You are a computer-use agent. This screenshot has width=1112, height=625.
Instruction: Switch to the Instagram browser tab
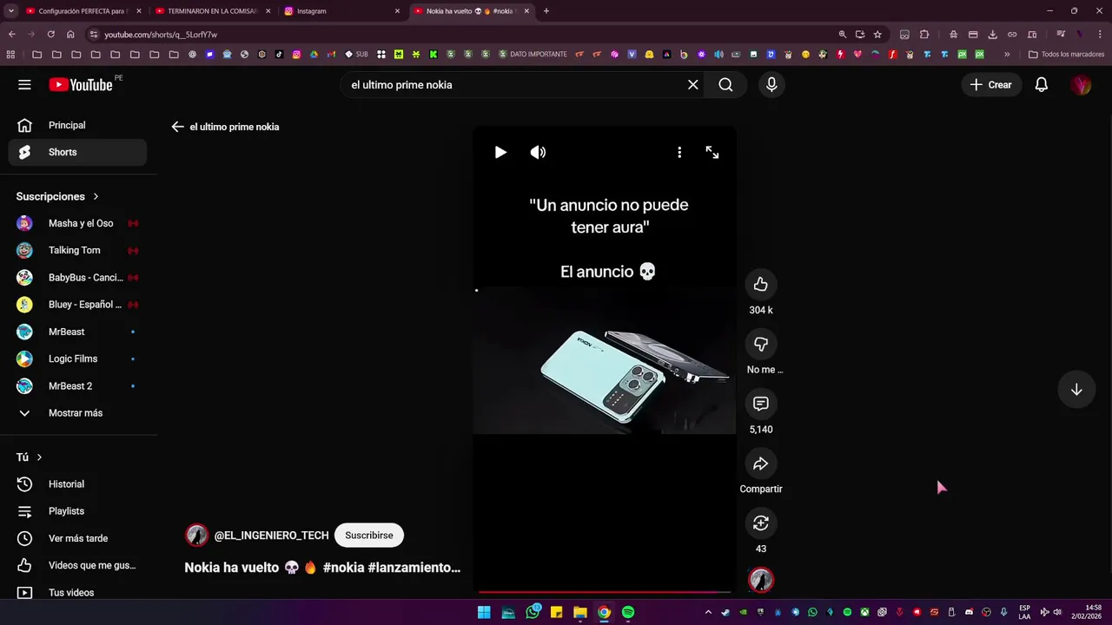343,11
